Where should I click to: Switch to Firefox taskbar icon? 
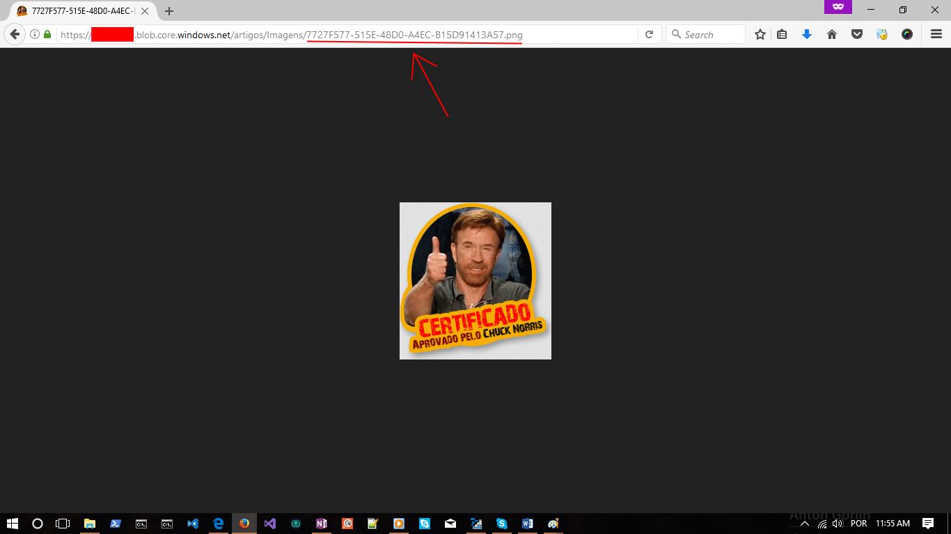244,524
